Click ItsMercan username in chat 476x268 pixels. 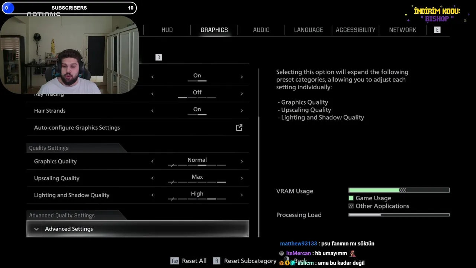tap(298, 253)
